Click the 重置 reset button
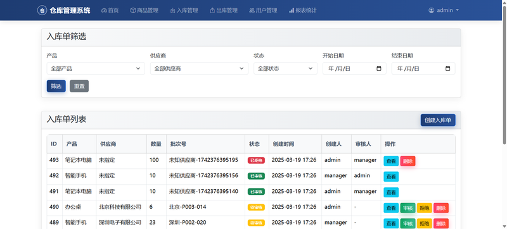The width and height of the screenshot is (507, 229). [x=79, y=86]
